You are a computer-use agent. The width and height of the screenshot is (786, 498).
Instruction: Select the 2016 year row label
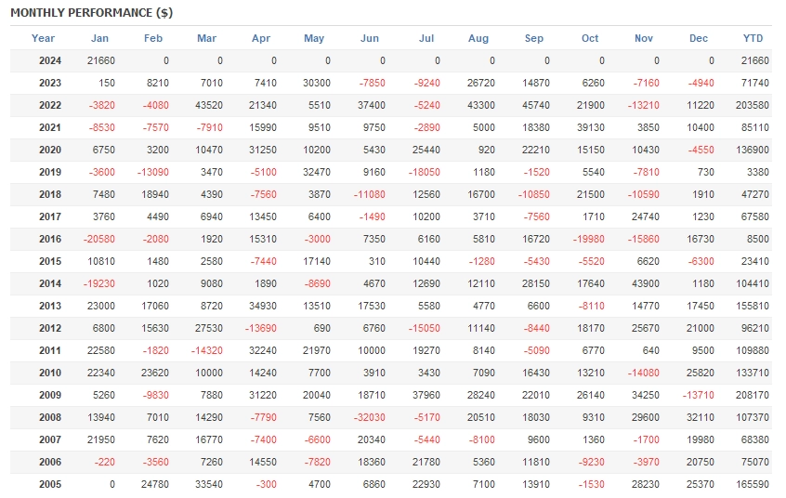point(50,239)
